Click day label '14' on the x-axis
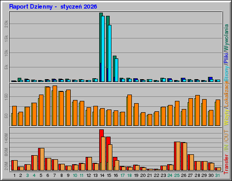 pos(102,176)
